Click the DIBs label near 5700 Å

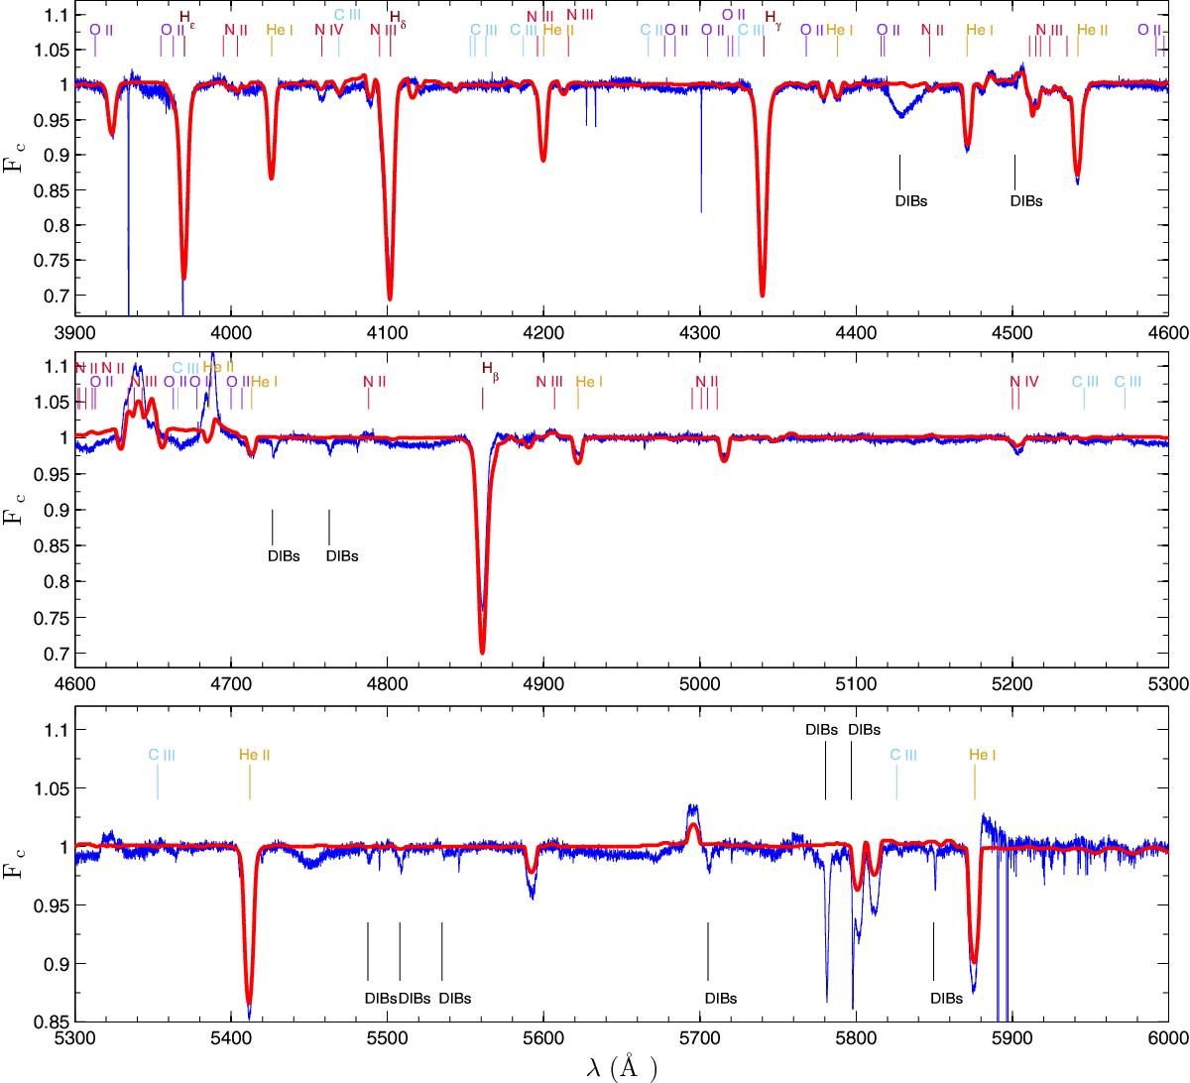click(x=721, y=999)
